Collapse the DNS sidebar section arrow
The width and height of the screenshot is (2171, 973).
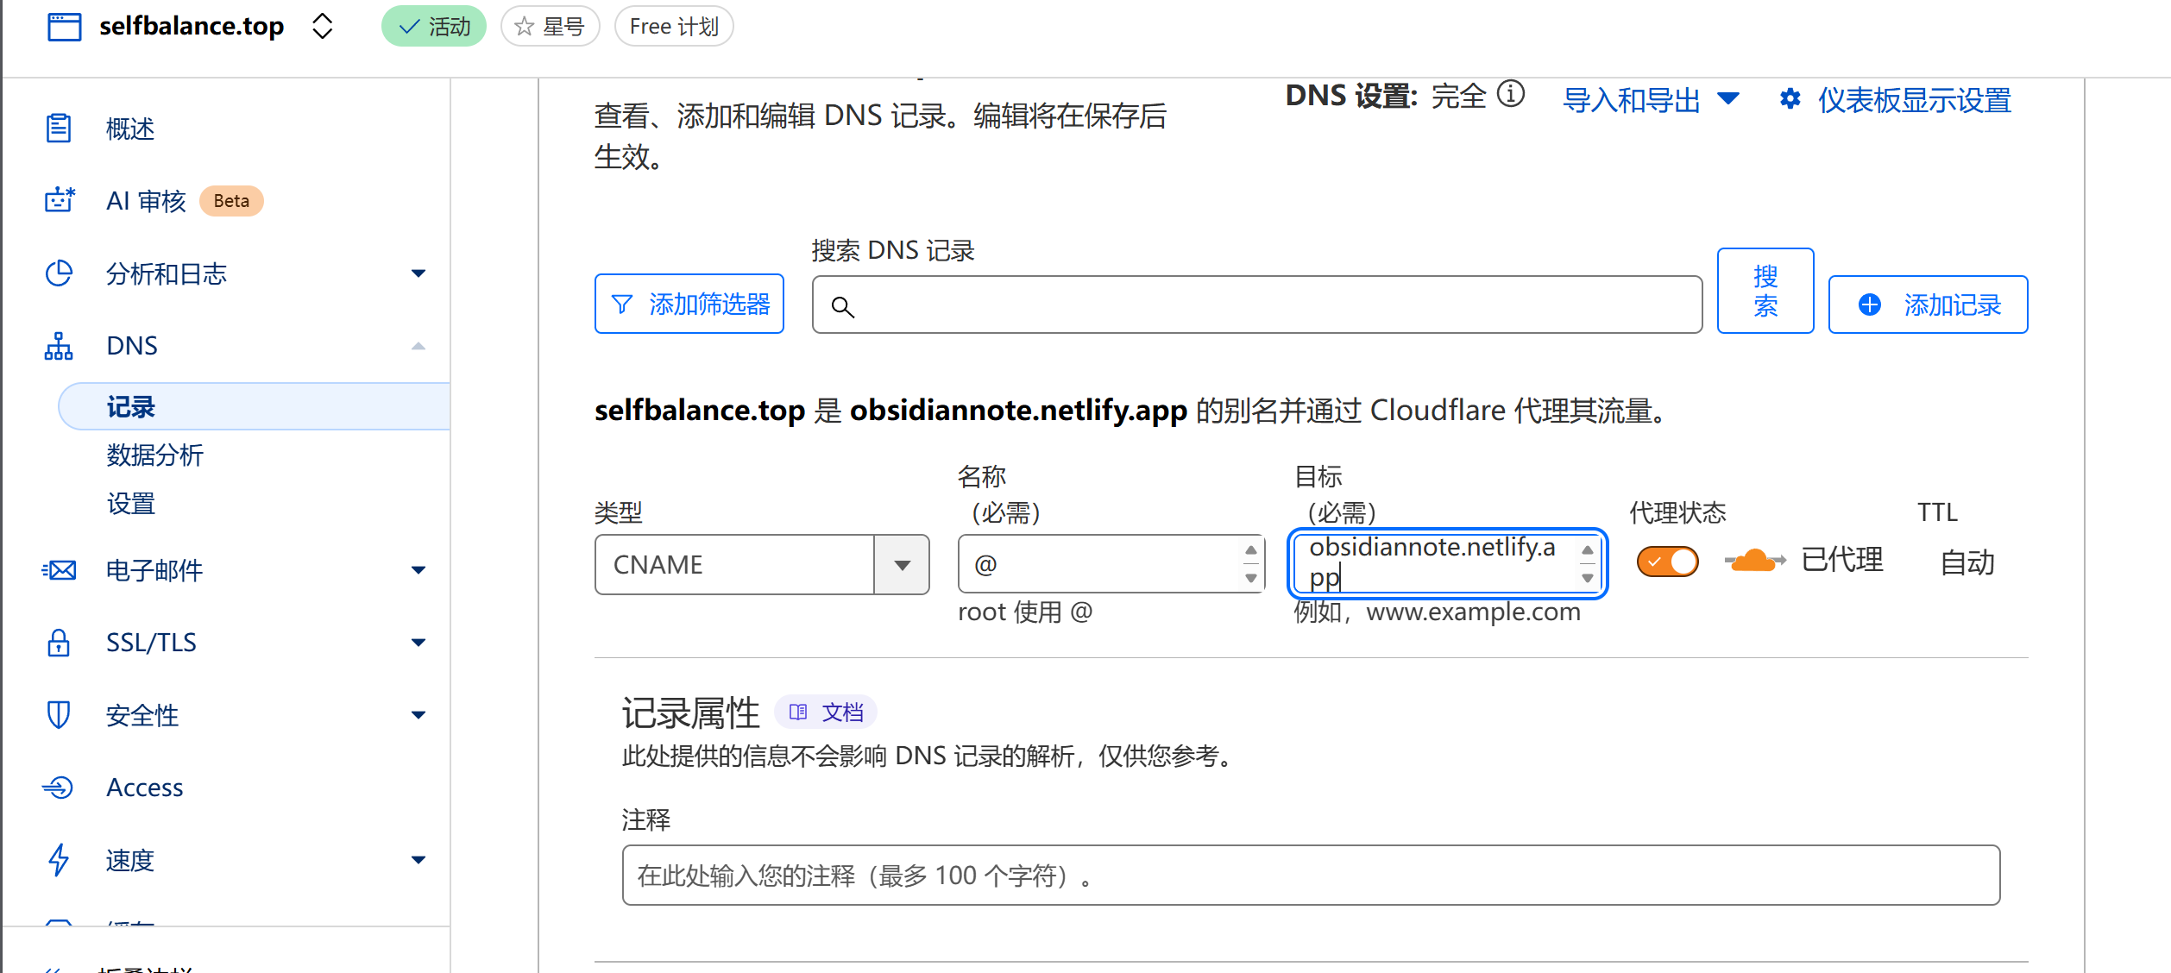pos(418,346)
